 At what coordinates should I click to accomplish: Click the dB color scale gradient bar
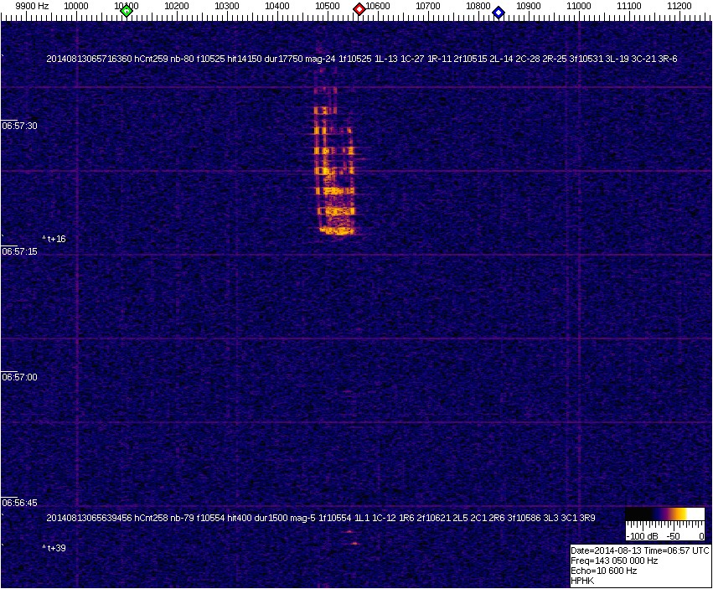[x=665, y=515]
